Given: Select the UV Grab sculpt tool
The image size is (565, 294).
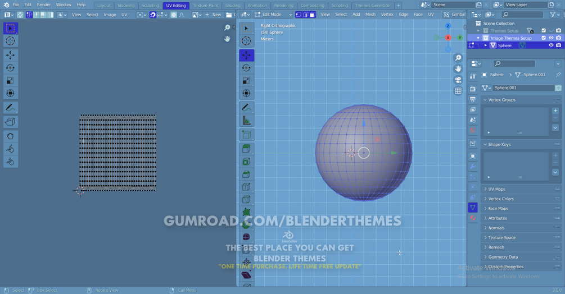Looking at the screenshot, I should click(x=11, y=136).
